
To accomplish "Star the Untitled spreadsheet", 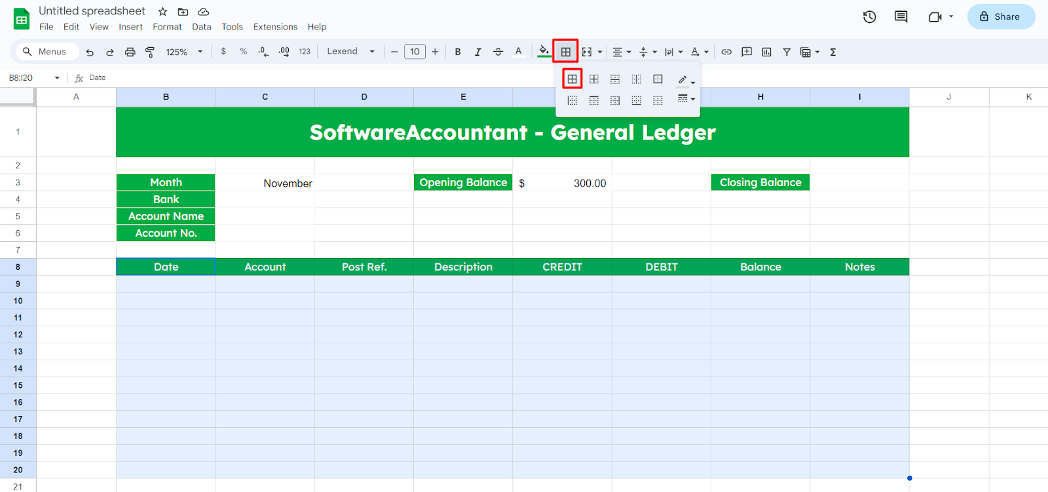I will click(162, 12).
